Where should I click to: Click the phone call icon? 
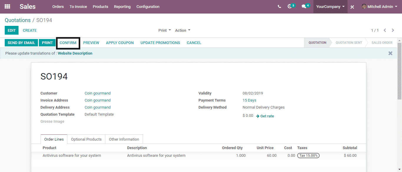[x=279, y=6]
